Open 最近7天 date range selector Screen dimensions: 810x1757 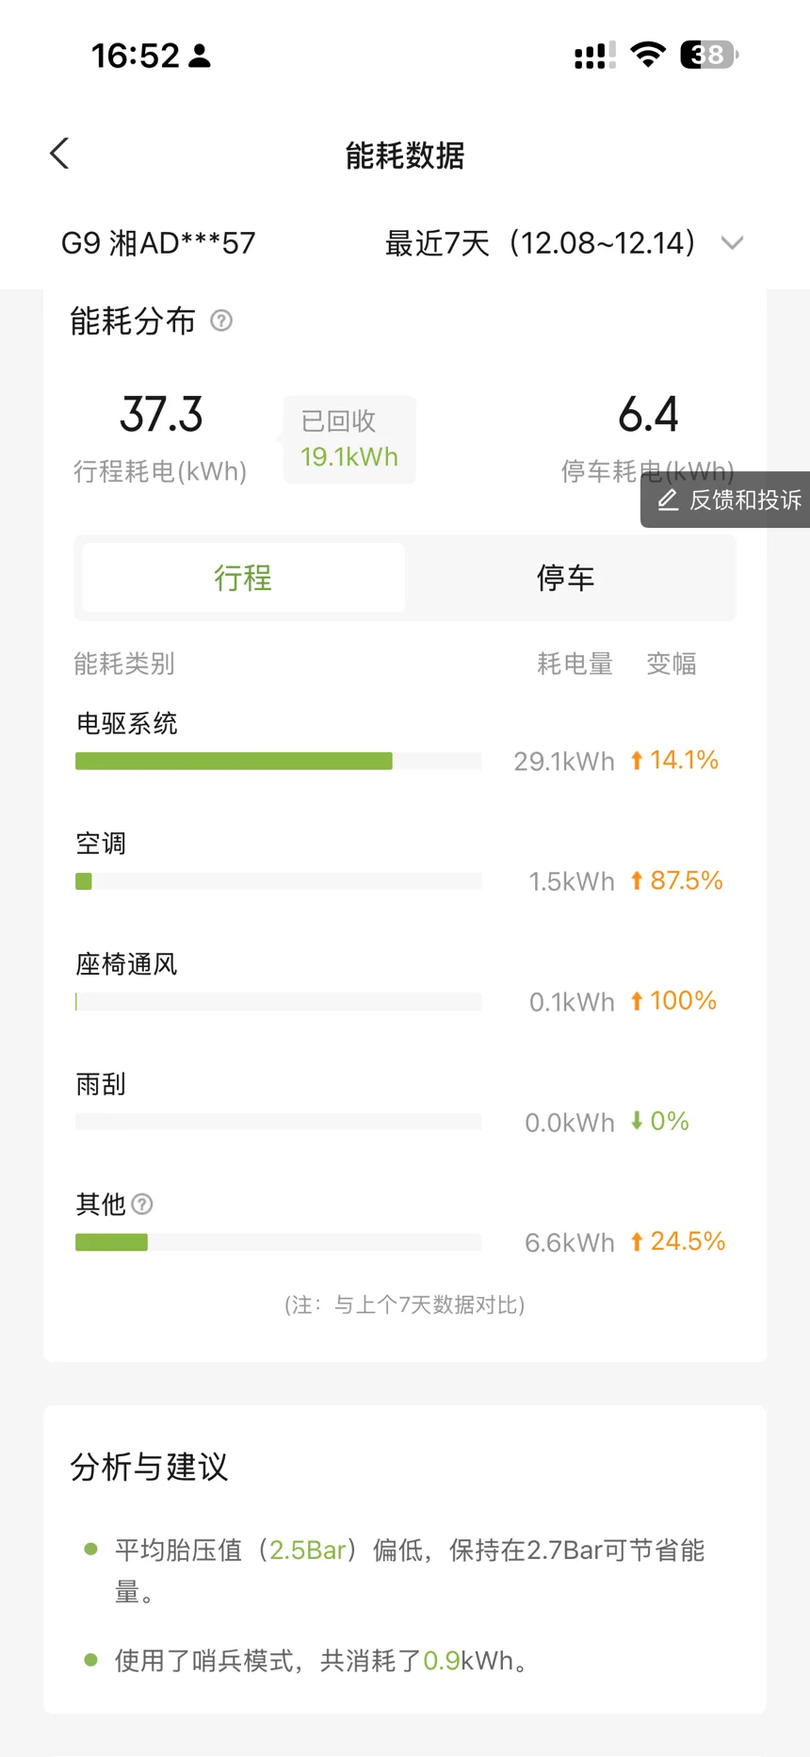tap(541, 243)
